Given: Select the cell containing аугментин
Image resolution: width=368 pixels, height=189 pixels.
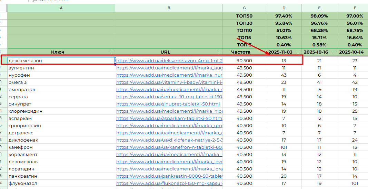Looking at the screenshot, I should tap(61, 68).
